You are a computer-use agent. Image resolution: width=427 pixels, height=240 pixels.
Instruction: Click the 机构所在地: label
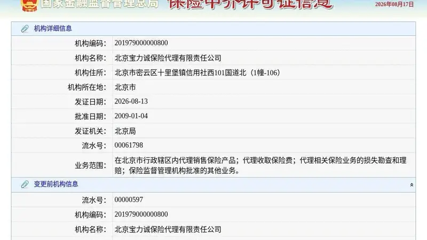[x=87, y=87]
